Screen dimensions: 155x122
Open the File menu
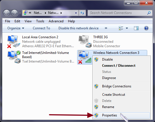[8, 21]
